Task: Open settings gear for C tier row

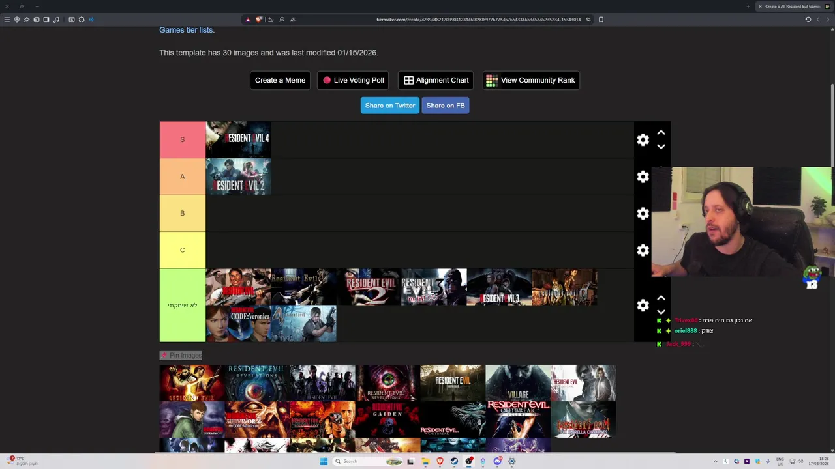Action: (643, 250)
